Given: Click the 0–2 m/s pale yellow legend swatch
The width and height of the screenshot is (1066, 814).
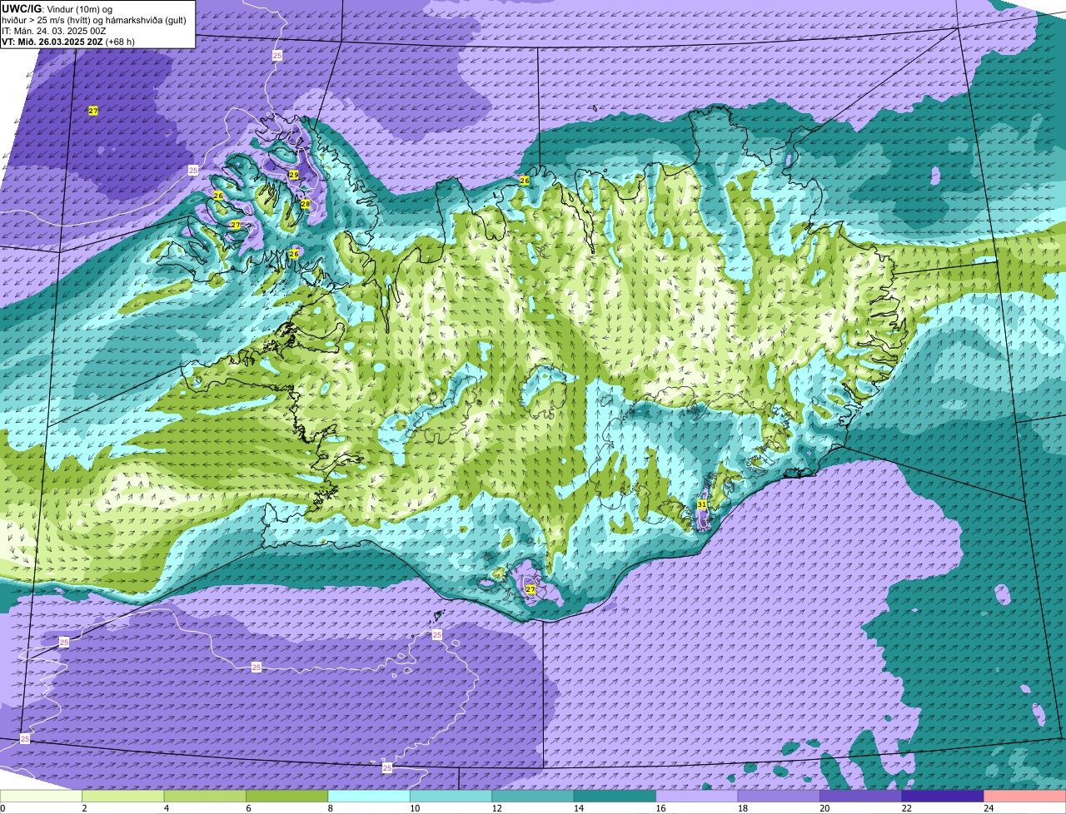Looking at the screenshot, I should click(42, 796).
